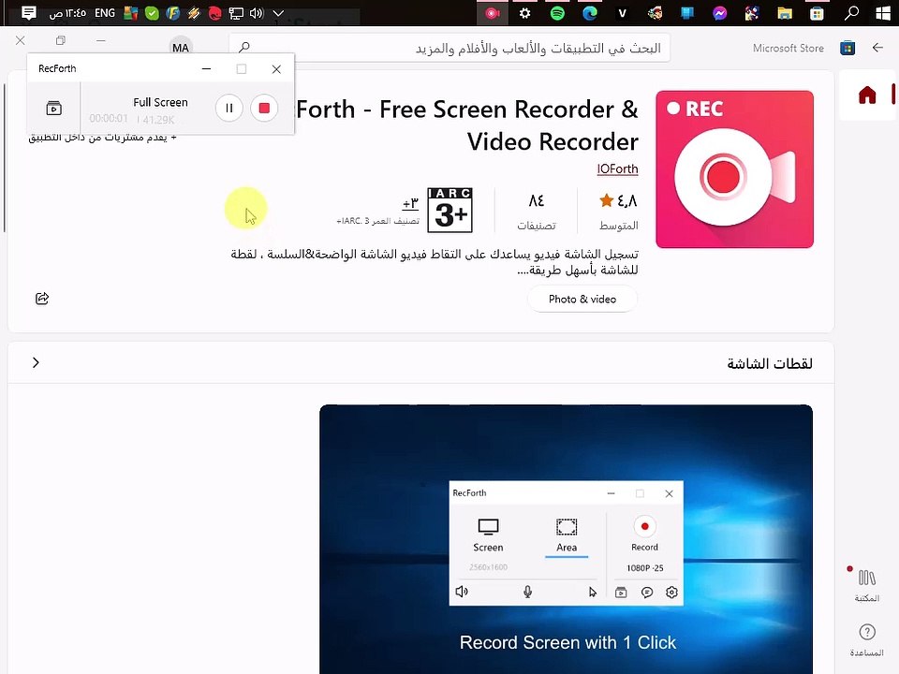The width and height of the screenshot is (899, 674).
Task: Open the black V app on the taskbar
Action: coord(622,12)
